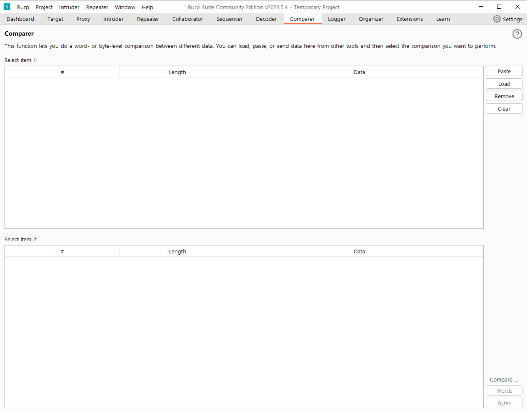Image resolution: width=527 pixels, height=413 pixels.
Task: Switch to the Proxy tab
Action: [83, 19]
